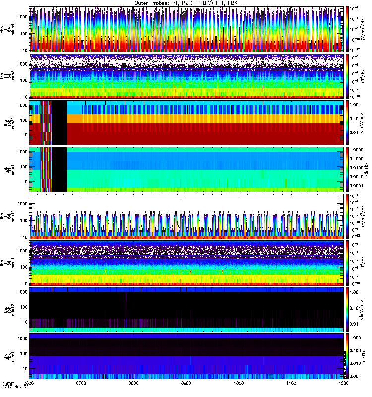Click the 0900 time axis label

[186, 383]
